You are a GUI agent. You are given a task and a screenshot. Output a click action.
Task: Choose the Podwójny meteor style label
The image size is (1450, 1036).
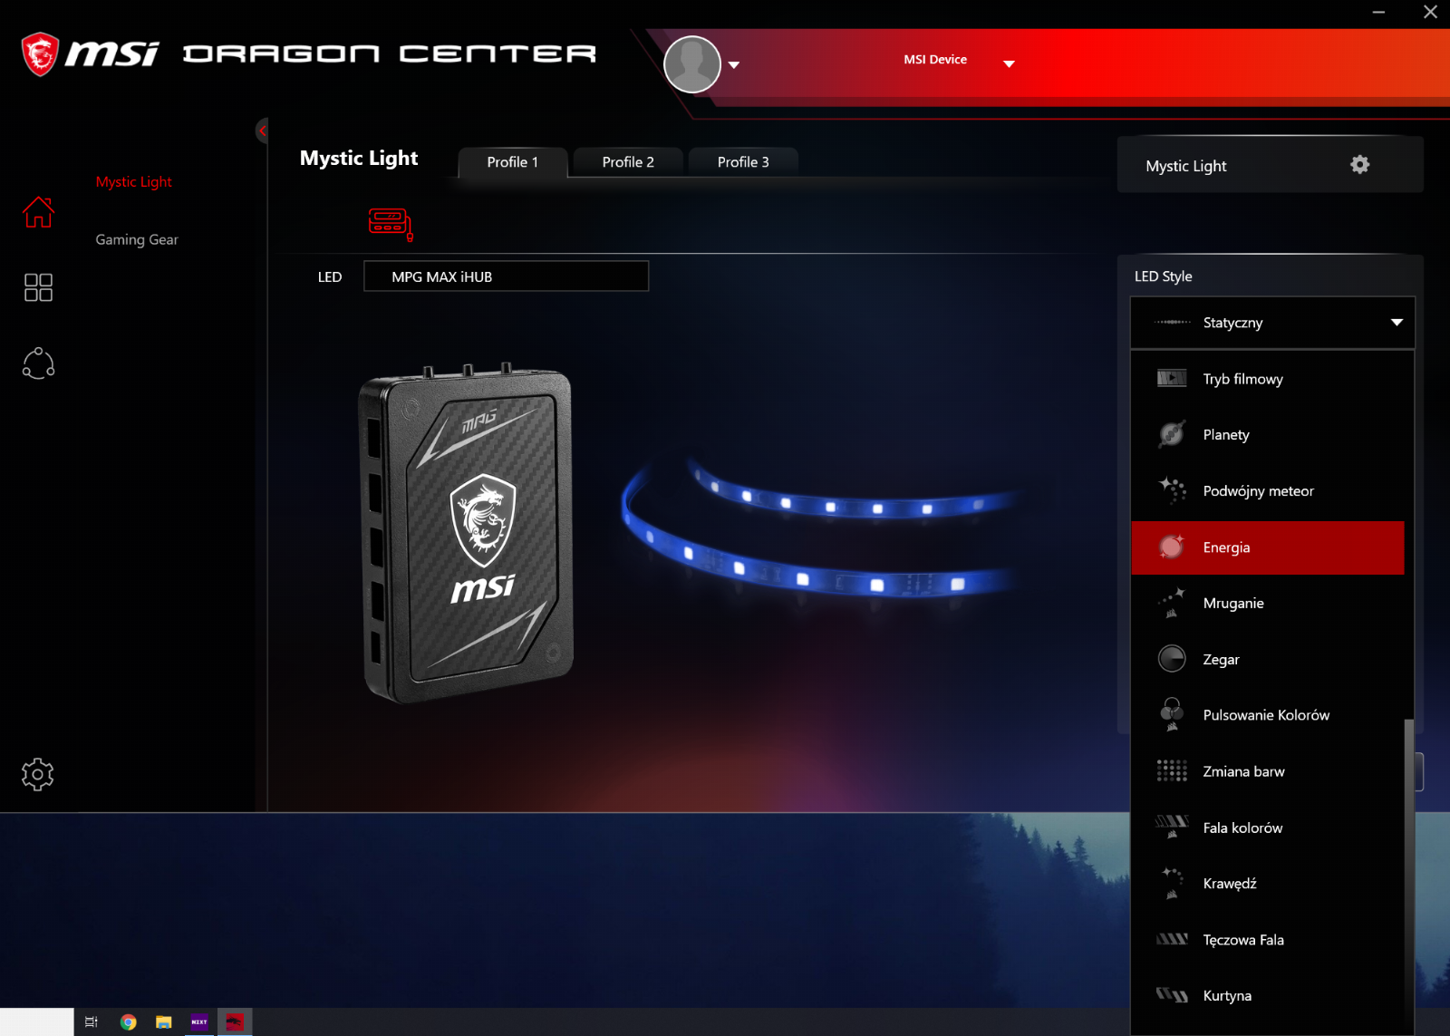pyautogui.click(x=1259, y=491)
